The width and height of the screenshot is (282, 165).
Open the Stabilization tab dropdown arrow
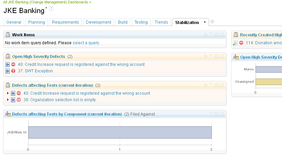tap(205, 22)
